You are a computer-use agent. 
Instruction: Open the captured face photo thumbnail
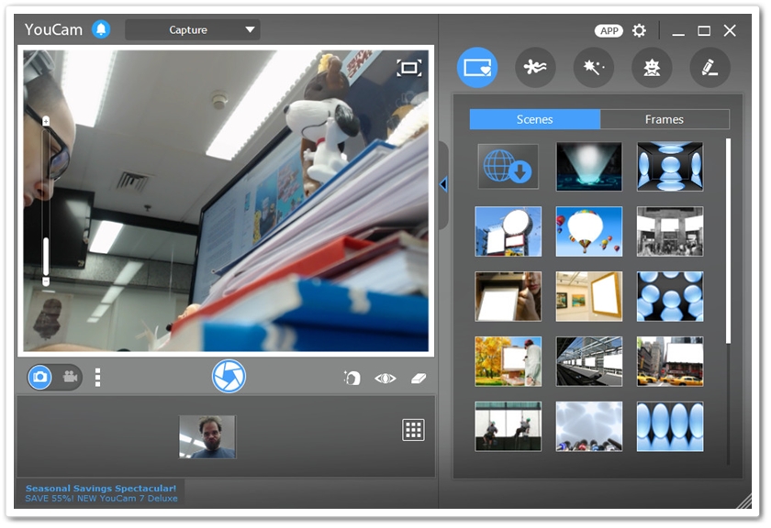point(207,436)
